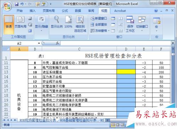Select all cells with corner button

pos(6,49)
